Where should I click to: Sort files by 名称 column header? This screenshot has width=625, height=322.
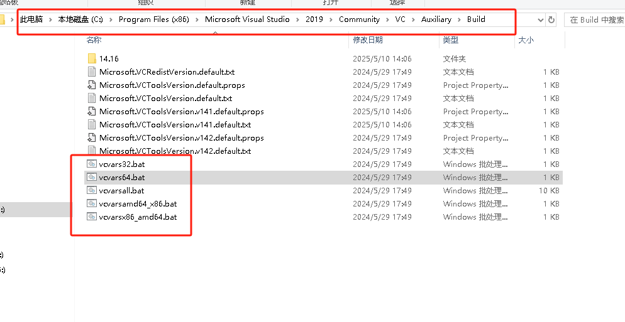(94, 40)
